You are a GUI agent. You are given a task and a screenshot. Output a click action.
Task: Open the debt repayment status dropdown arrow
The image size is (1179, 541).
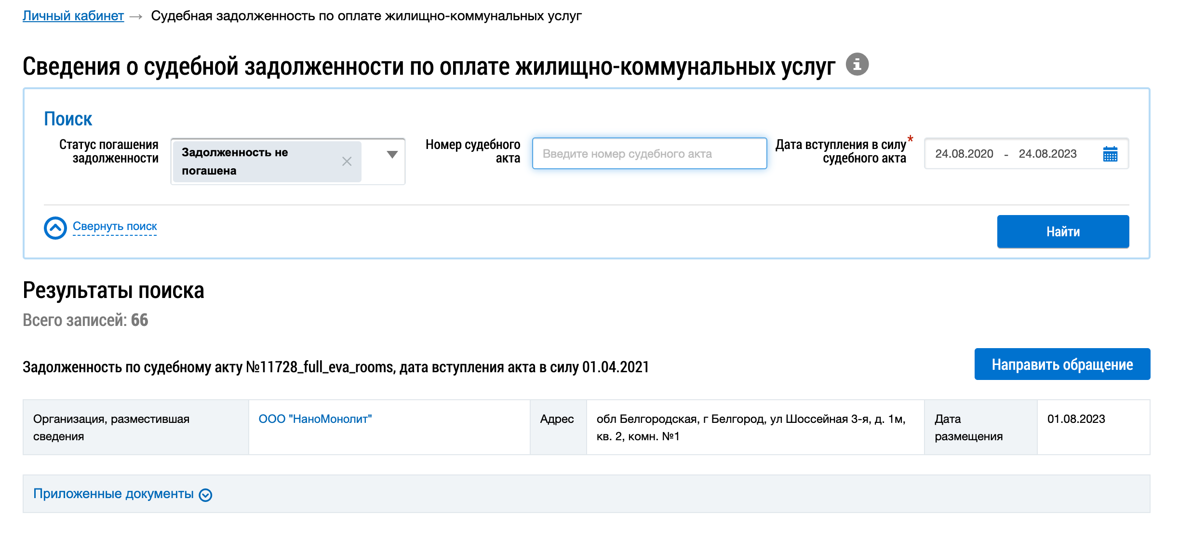tap(392, 154)
